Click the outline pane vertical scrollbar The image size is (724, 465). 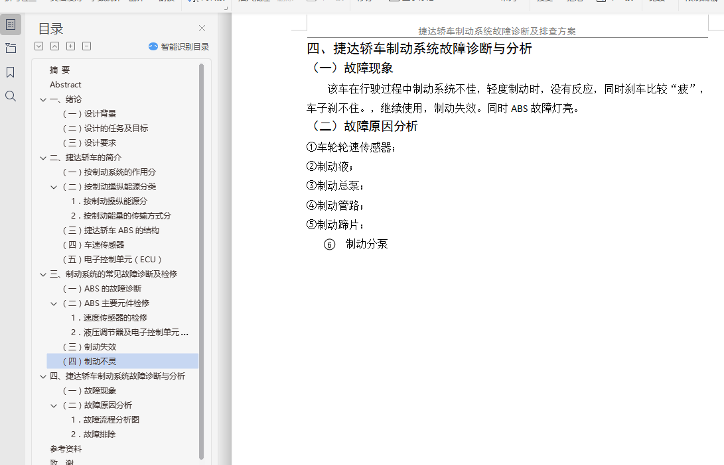[x=201, y=261]
